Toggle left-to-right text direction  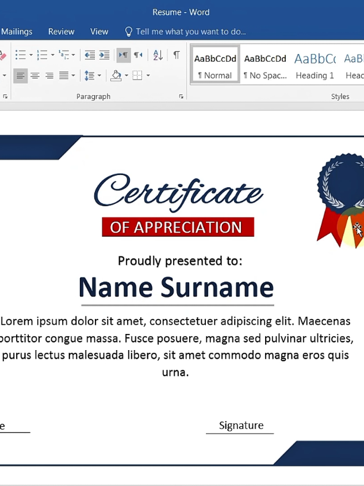point(124,55)
